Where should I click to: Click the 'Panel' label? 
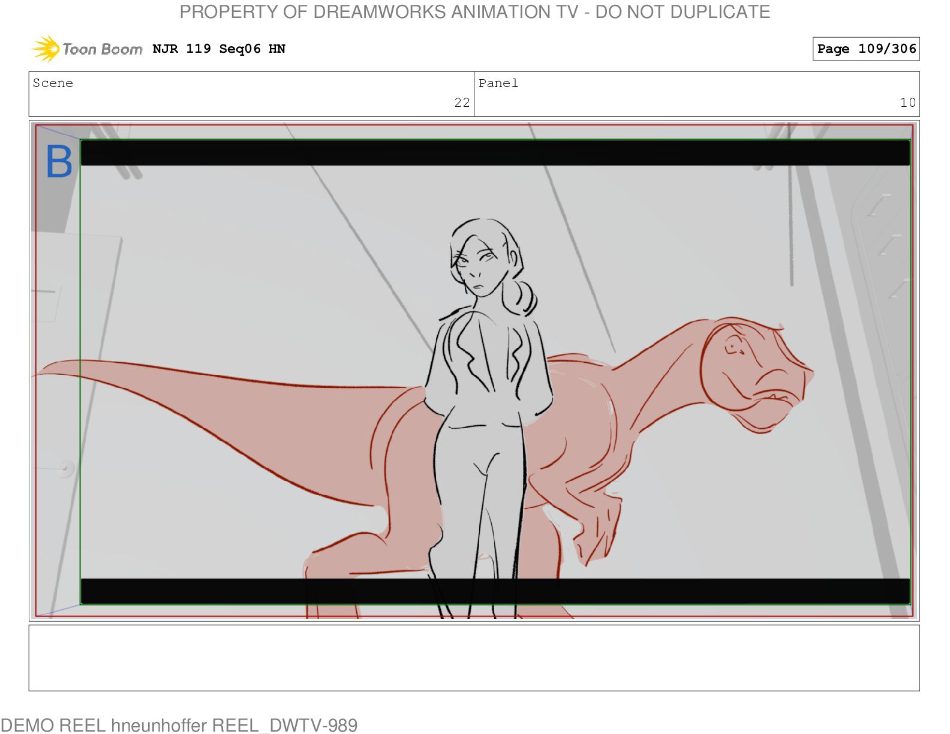pos(498,83)
